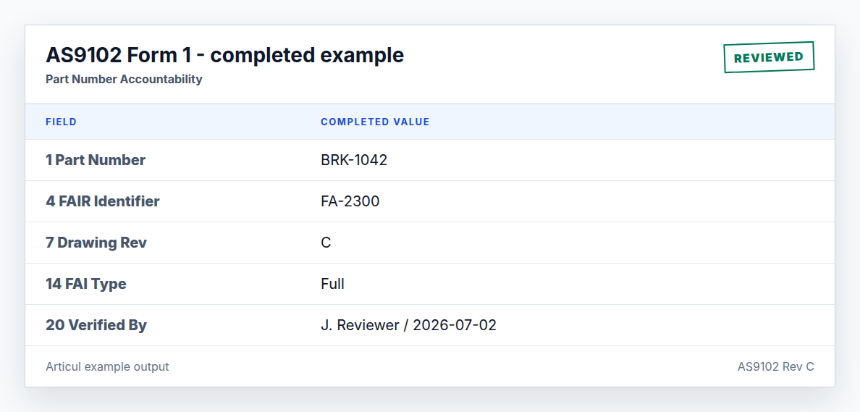Click the 'AS9102 Rev C' footer text
Screen dimensions: 860x412
[x=775, y=366]
